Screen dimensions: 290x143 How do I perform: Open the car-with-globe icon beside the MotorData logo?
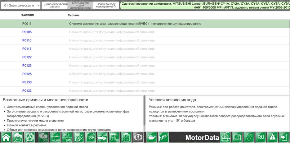[225, 137]
